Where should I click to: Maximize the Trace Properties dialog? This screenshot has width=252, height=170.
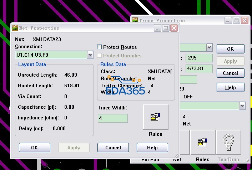coord(236,21)
